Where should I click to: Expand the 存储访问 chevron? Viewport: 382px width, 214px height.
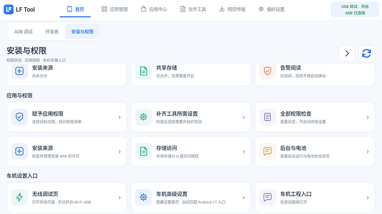(x=244, y=152)
